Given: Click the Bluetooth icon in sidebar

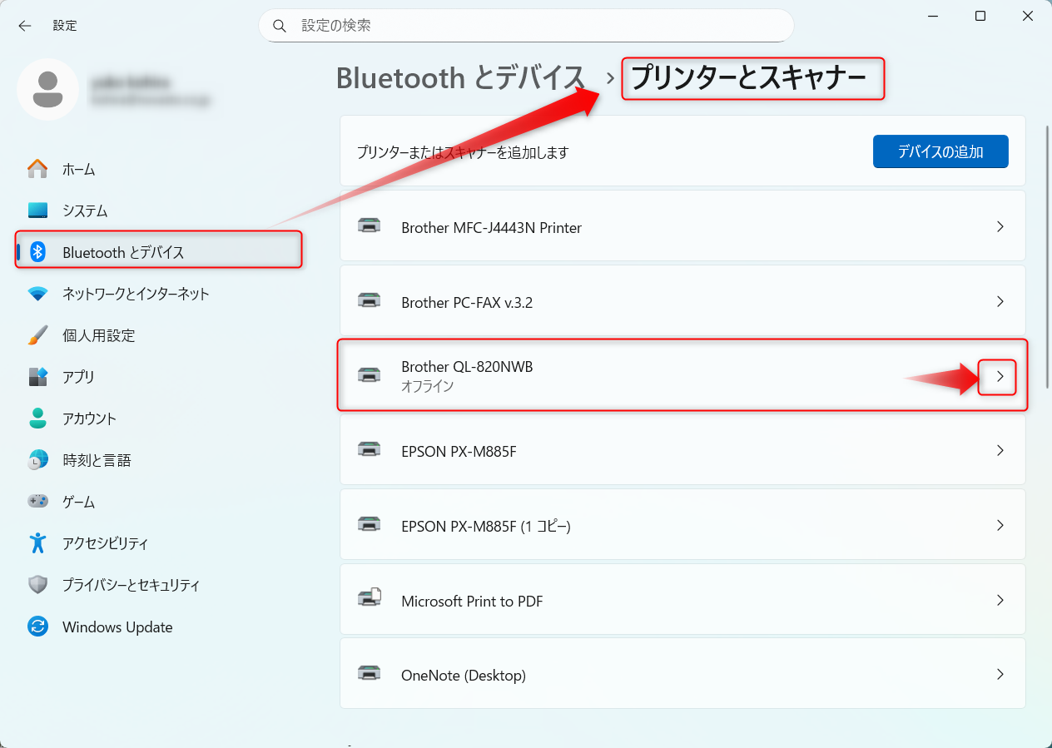Looking at the screenshot, I should pyautogui.click(x=37, y=252).
